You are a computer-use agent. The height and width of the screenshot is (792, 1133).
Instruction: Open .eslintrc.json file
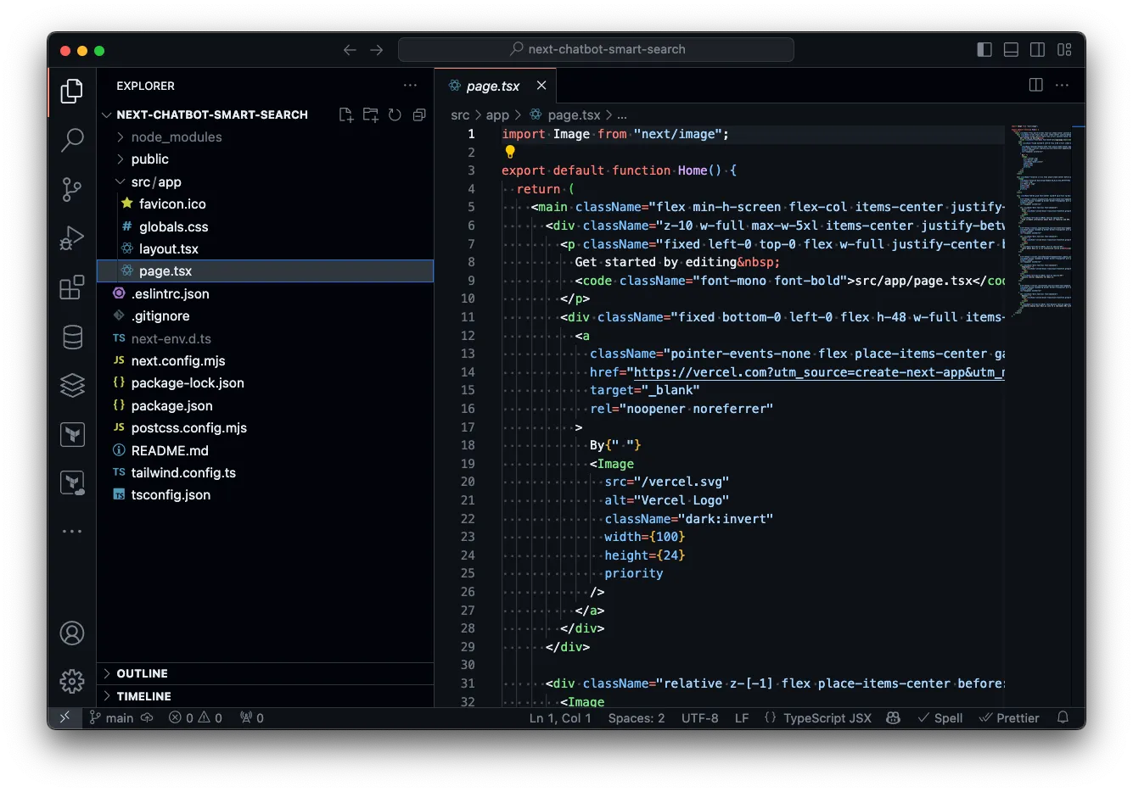266,293
